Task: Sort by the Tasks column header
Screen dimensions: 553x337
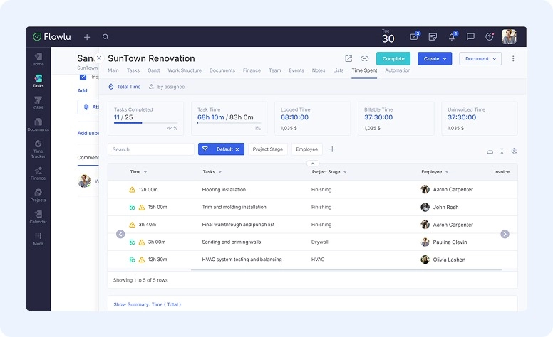Action: (212, 171)
